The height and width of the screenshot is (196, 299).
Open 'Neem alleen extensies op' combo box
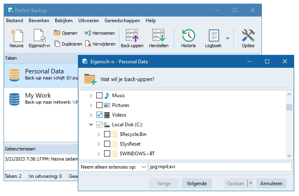coord(113,167)
